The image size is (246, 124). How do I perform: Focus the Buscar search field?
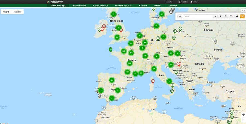(x=198, y=16)
